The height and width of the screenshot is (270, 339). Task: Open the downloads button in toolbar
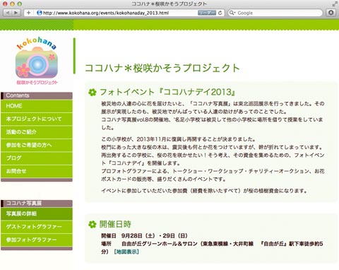pos(331,13)
